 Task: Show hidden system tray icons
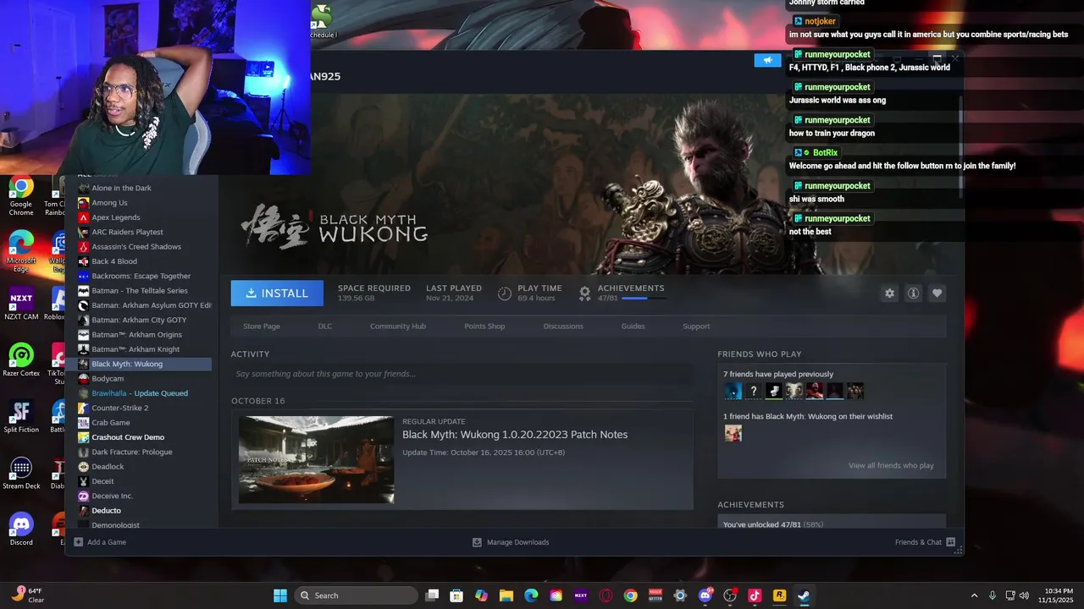[x=974, y=595]
